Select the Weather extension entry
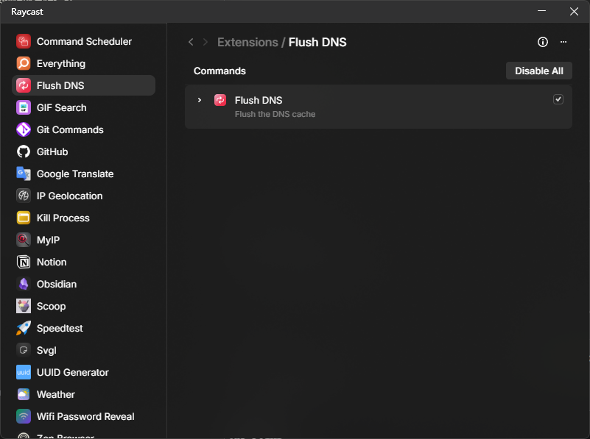This screenshot has height=439, width=590. [x=56, y=395]
